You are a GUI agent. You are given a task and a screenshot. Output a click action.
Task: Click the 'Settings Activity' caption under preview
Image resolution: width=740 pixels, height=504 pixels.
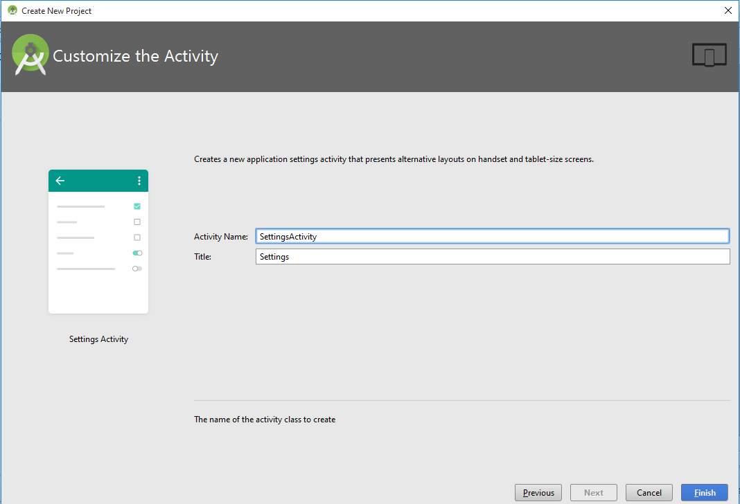(x=98, y=339)
